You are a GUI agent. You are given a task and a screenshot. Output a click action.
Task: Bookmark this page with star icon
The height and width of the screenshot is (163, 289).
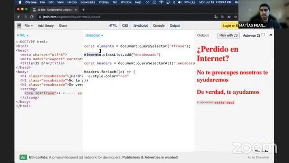235,17
